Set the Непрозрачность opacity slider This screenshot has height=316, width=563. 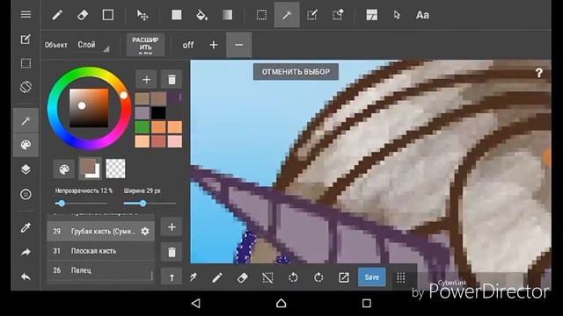point(81,203)
